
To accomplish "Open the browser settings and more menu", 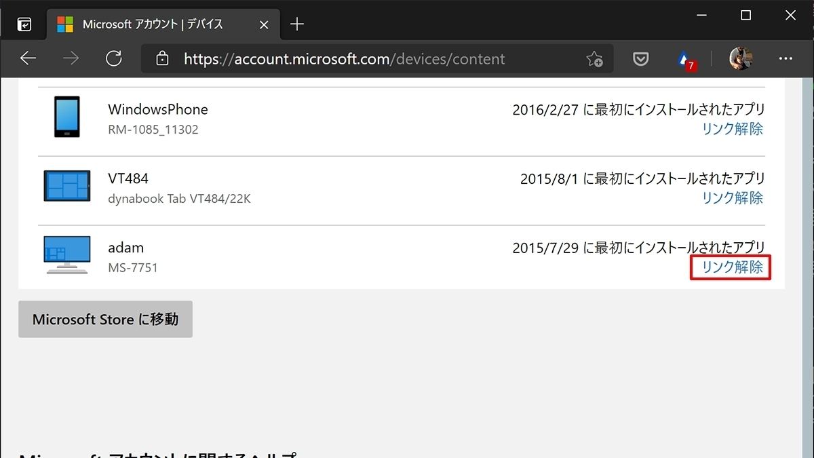I will point(786,58).
